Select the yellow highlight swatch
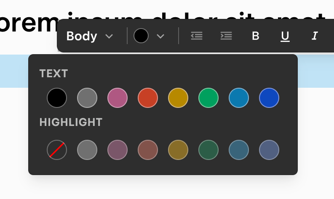Image resolution: width=334 pixels, height=199 pixels. click(x=178, y=150)
